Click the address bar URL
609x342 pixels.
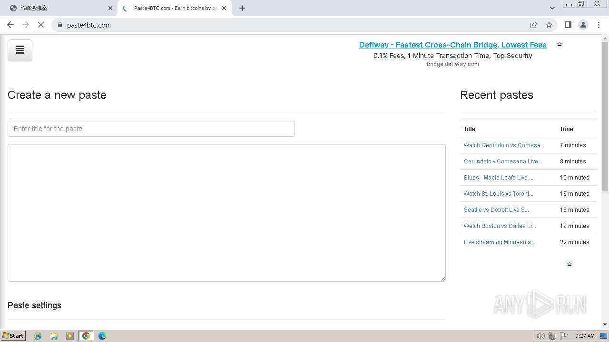point(89,25)
